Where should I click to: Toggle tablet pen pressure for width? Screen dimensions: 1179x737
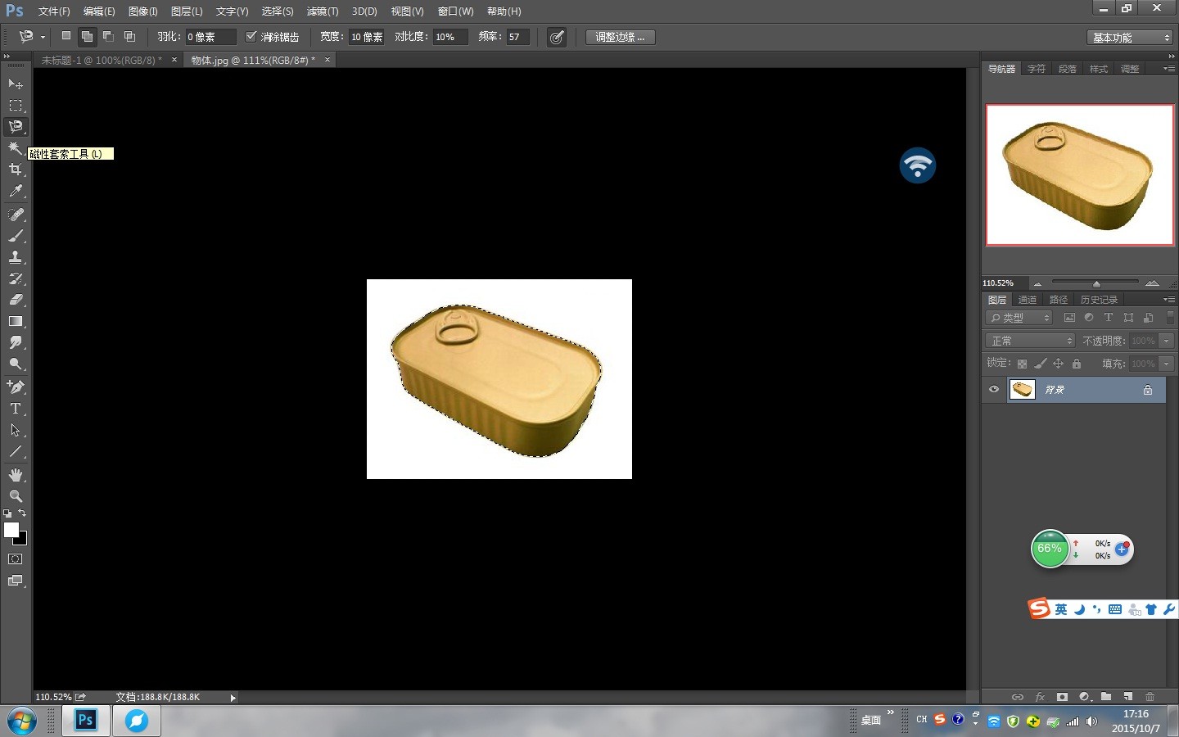(x=556, y=37)
